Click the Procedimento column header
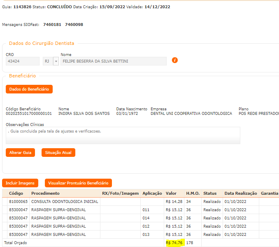The height and width of the screenshot is (247, 279). coord(45,193)
